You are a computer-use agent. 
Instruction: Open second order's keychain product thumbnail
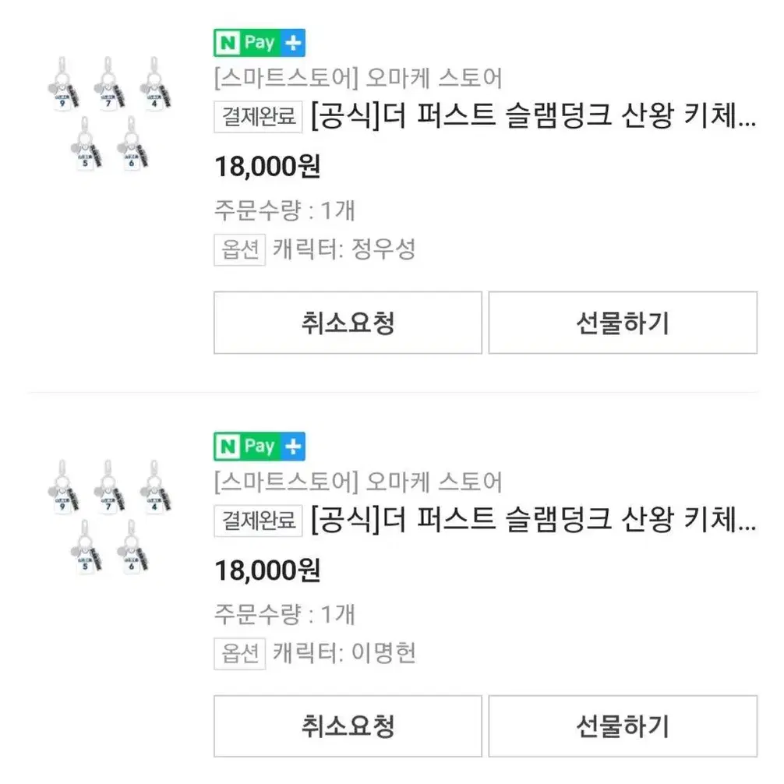coord(109,517)
